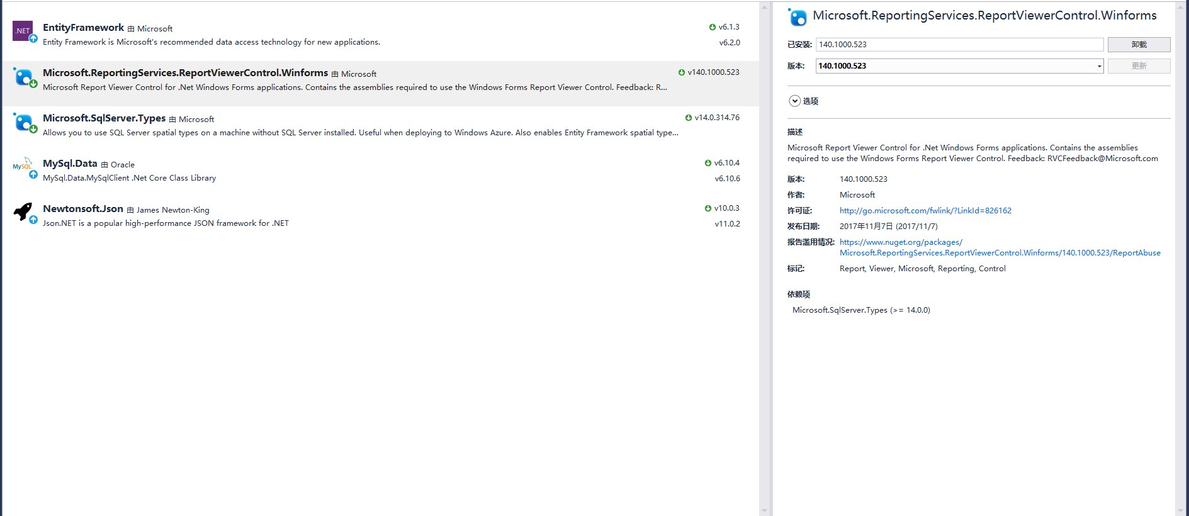Select Microsoft.SqlServer.Types package title

coord(104,118)
